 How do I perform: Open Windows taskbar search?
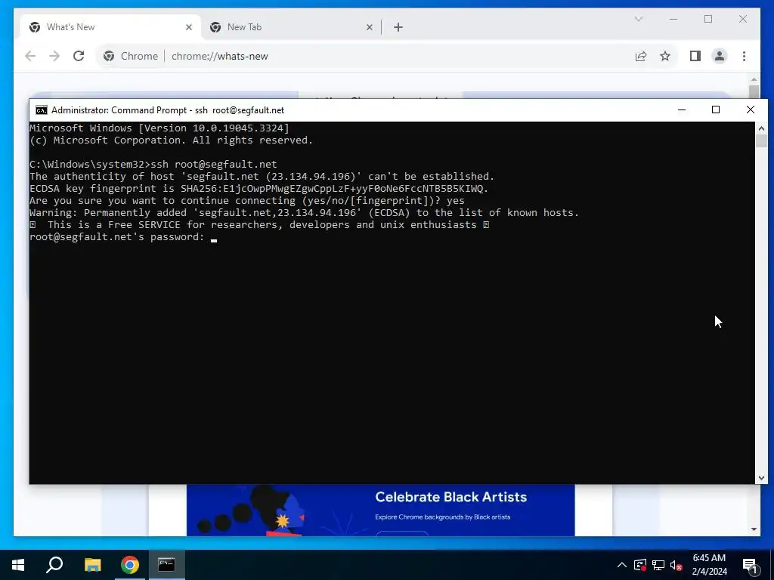54,565
